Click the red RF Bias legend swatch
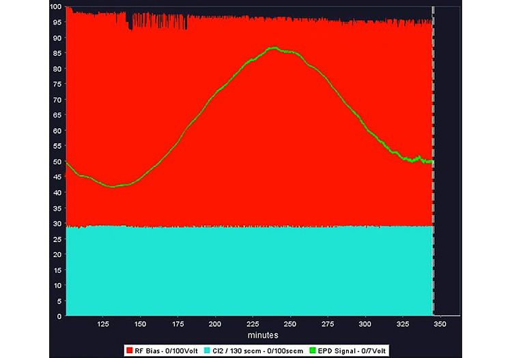This screenshot has height=358, width=512. [x=129, y=350]
